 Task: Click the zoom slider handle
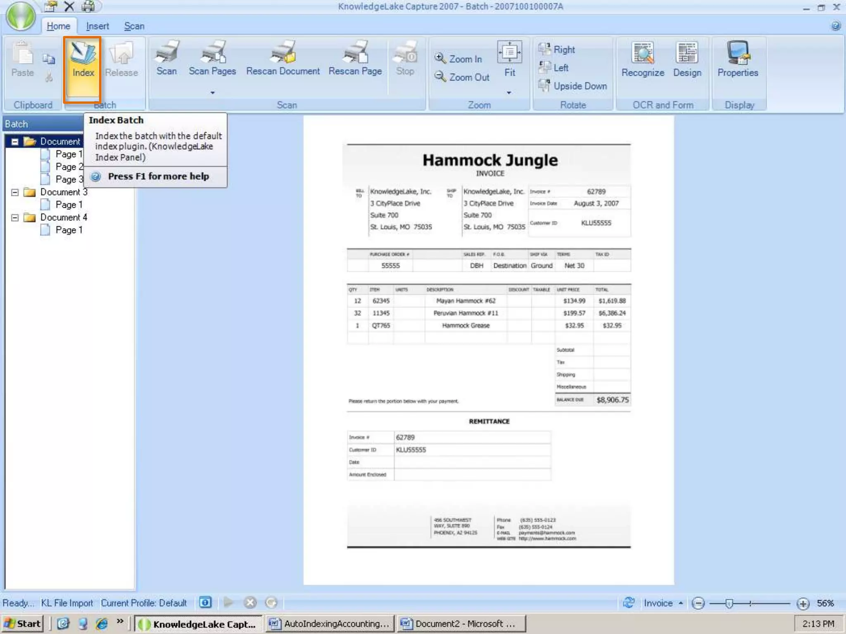(x=729, y=603)
